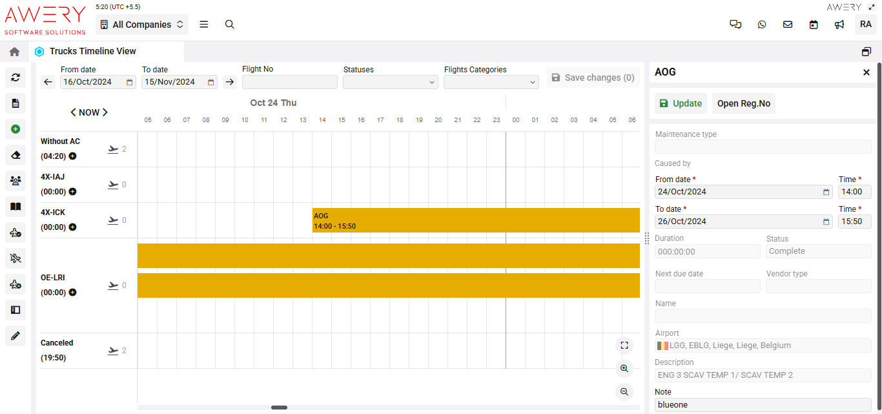Viewport: 882px width, 414px height.
Task: Select the eraser icon in left sidebar
Action: coord(15,155)
